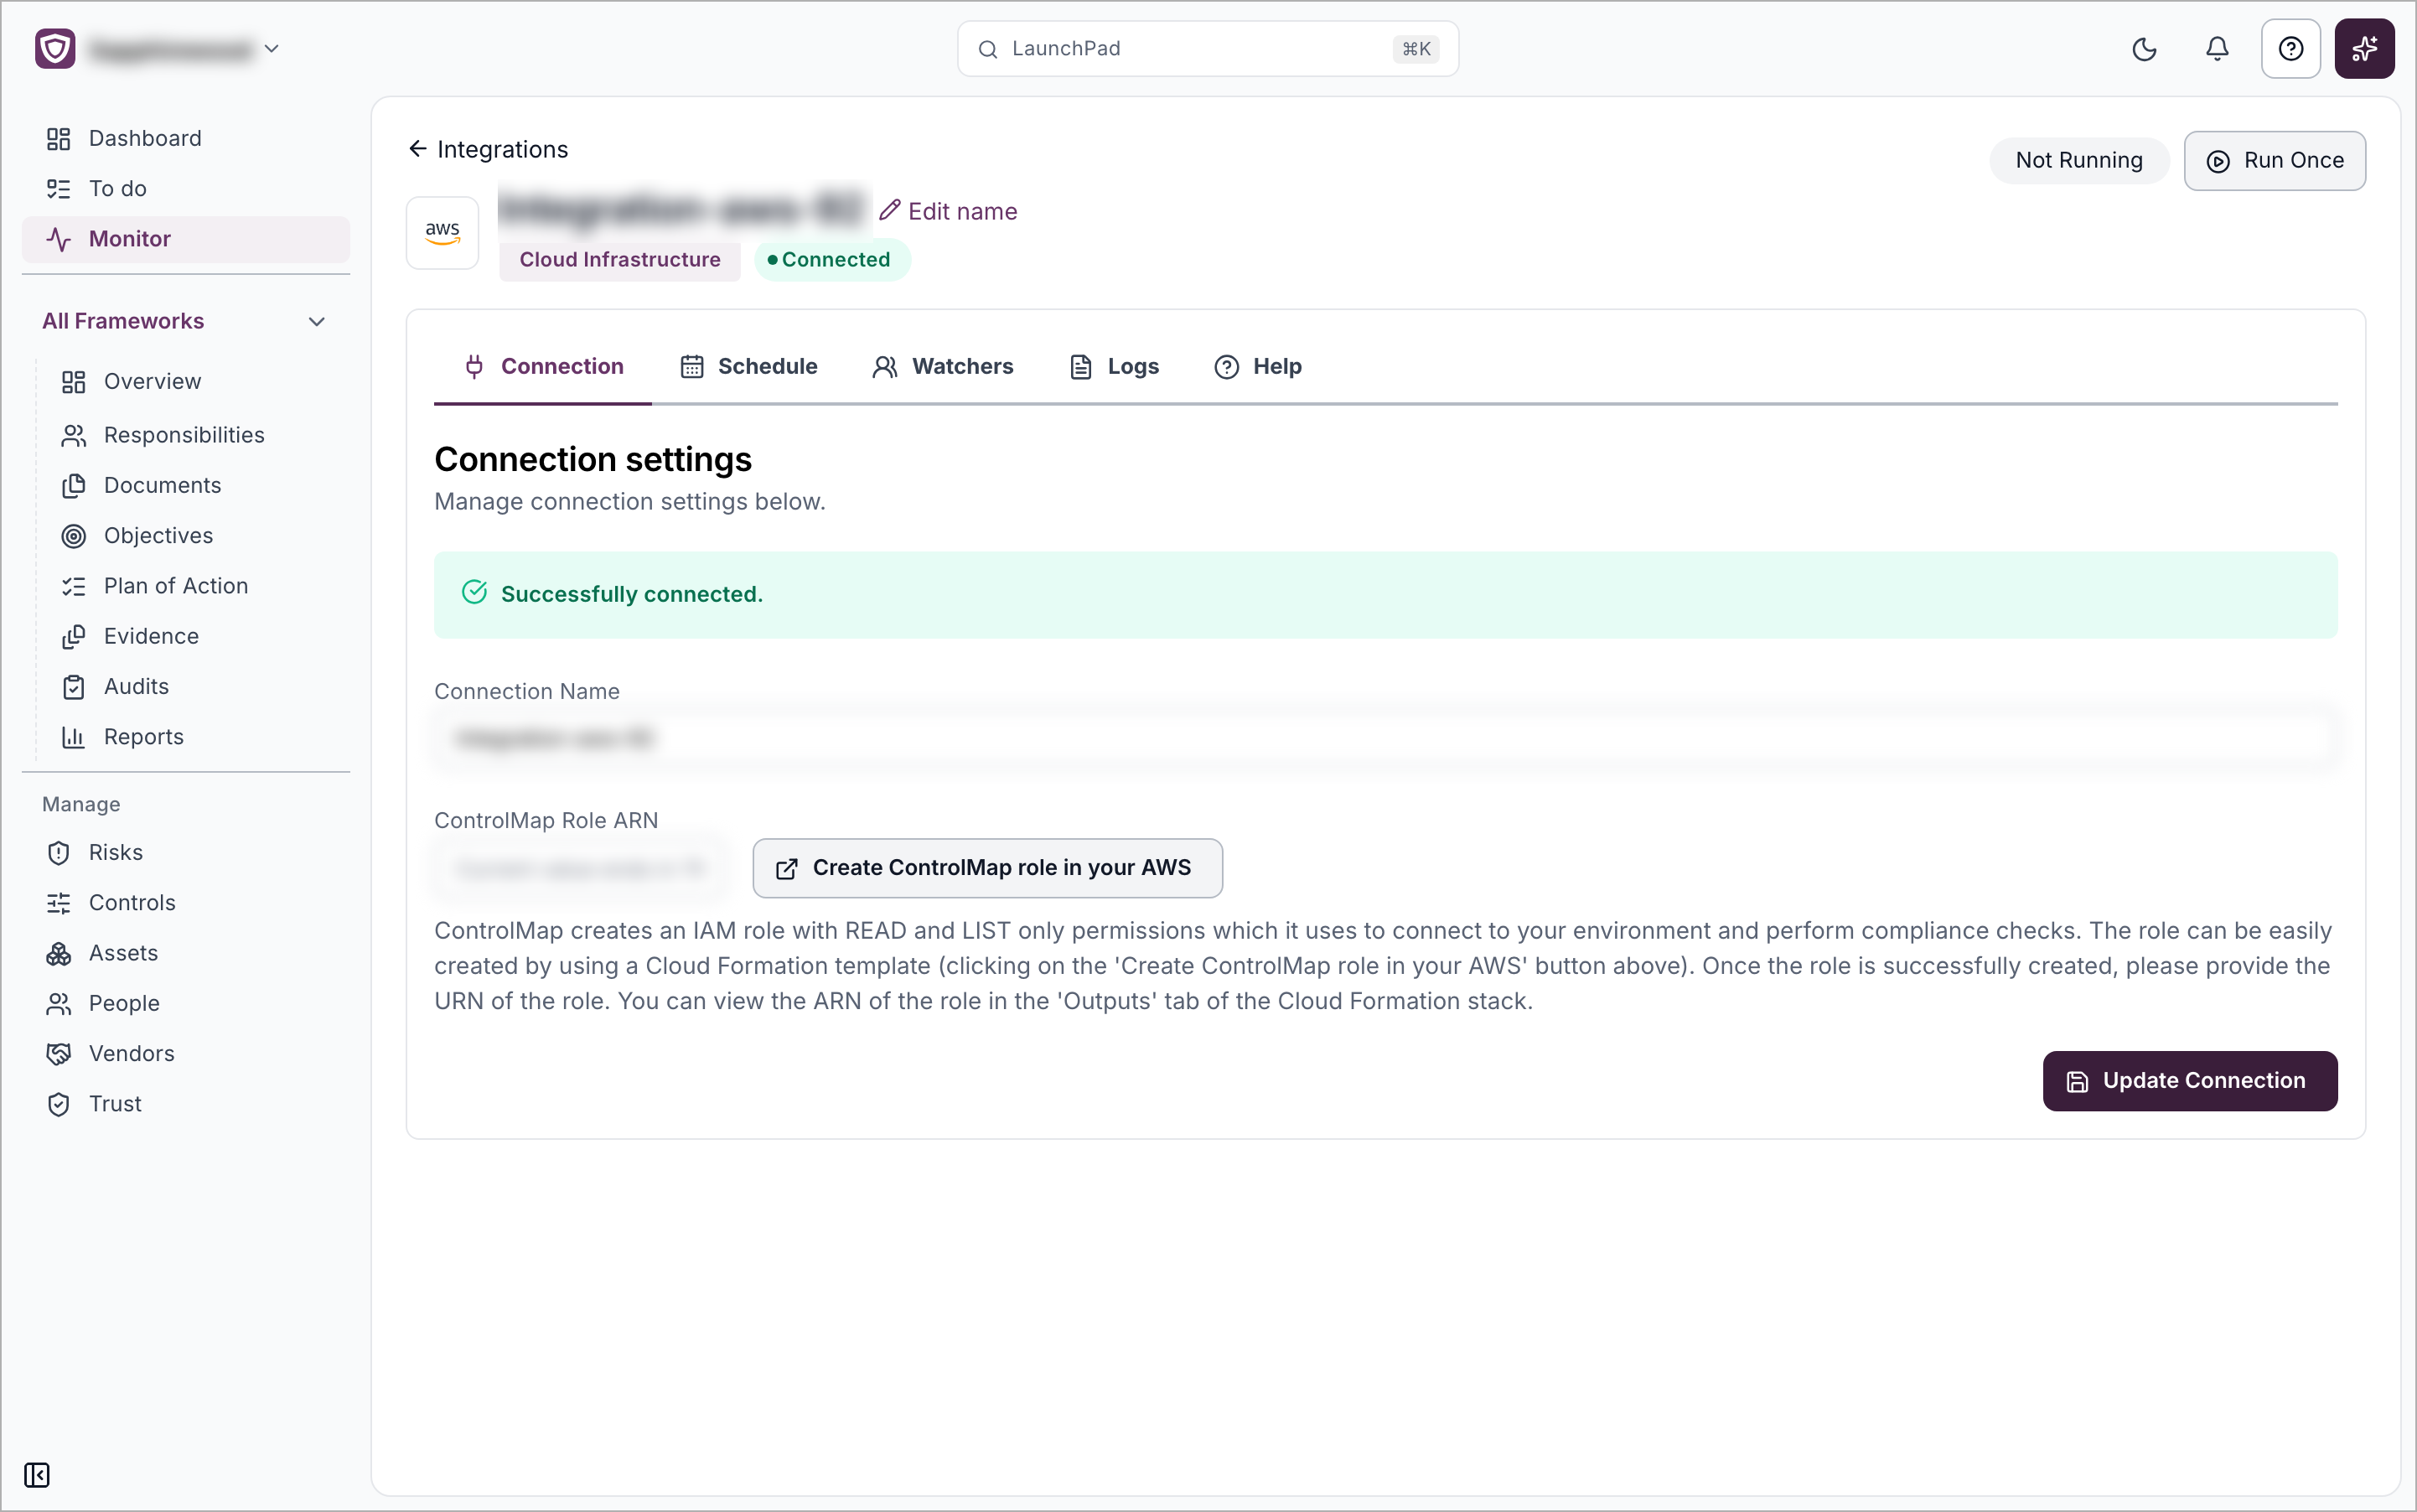Collapse sidebar panel icon

click(x=37, y=1475)
